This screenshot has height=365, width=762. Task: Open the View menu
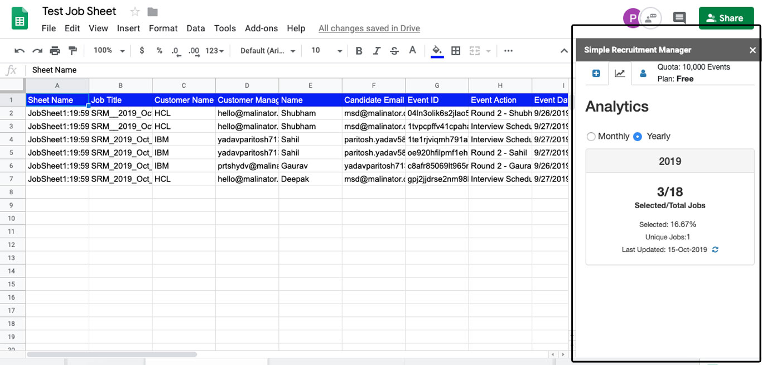tap(98, 28)
